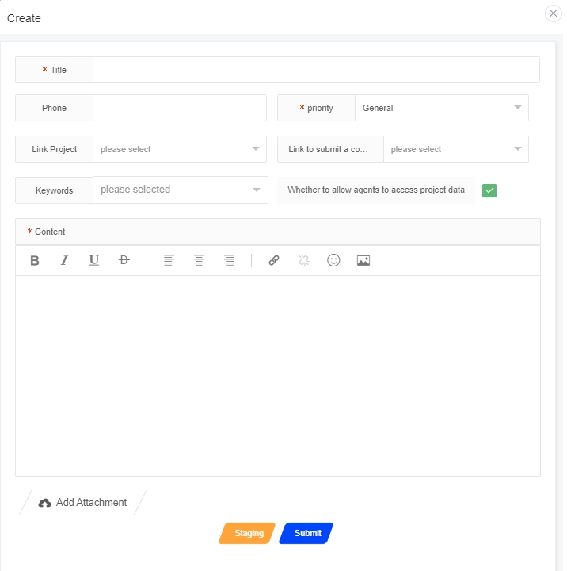Submit the form
Viewport: 567px width, 571px height.
306,534
